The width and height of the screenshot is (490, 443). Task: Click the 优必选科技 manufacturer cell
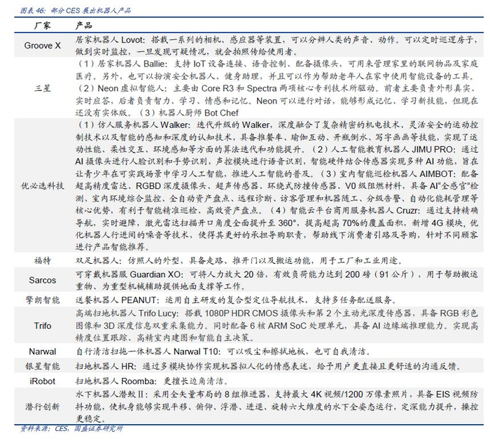[42, 186]
